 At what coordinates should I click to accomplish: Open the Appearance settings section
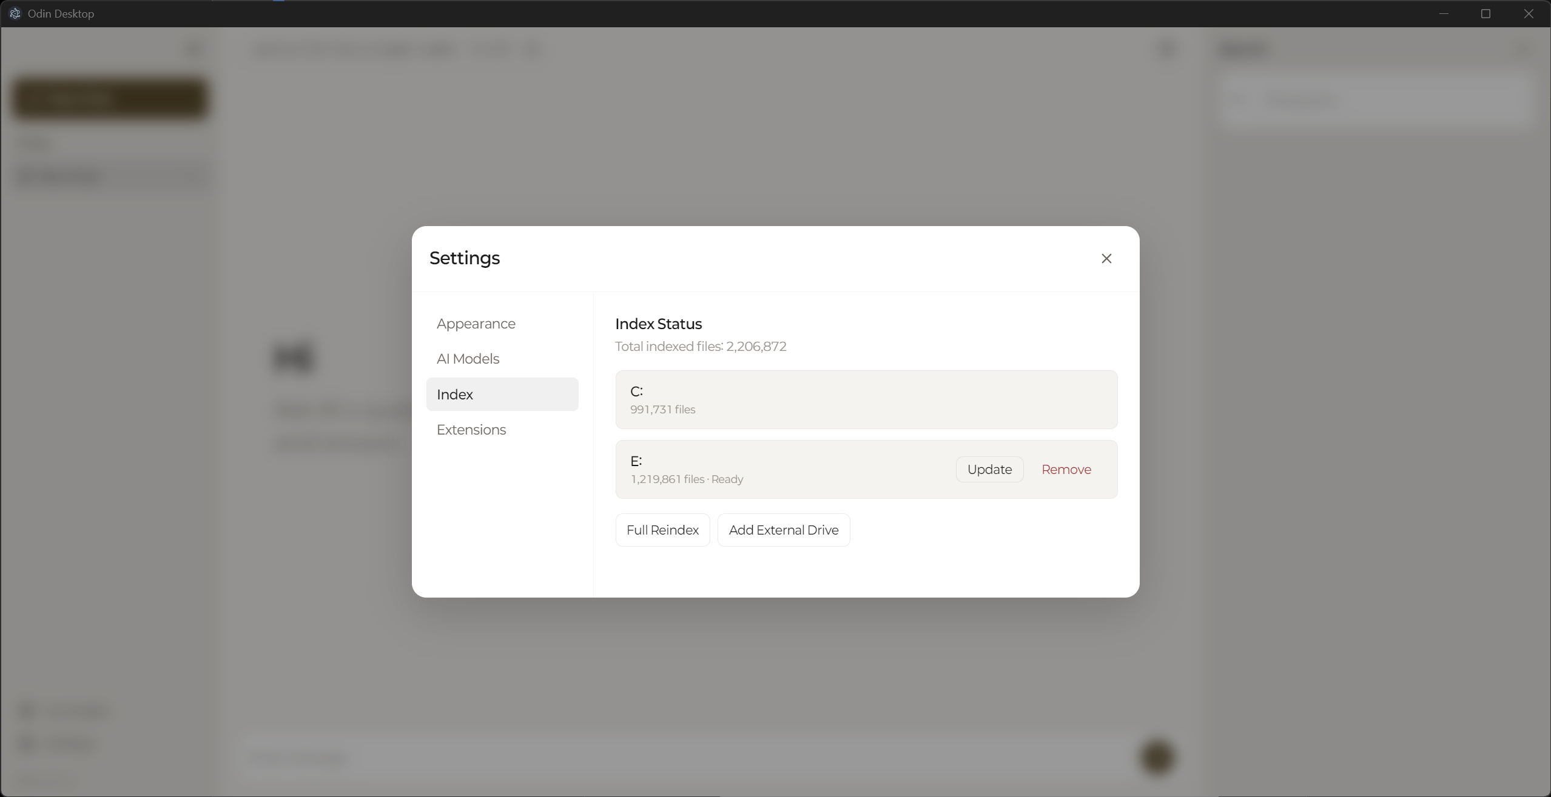pos(476,324)
